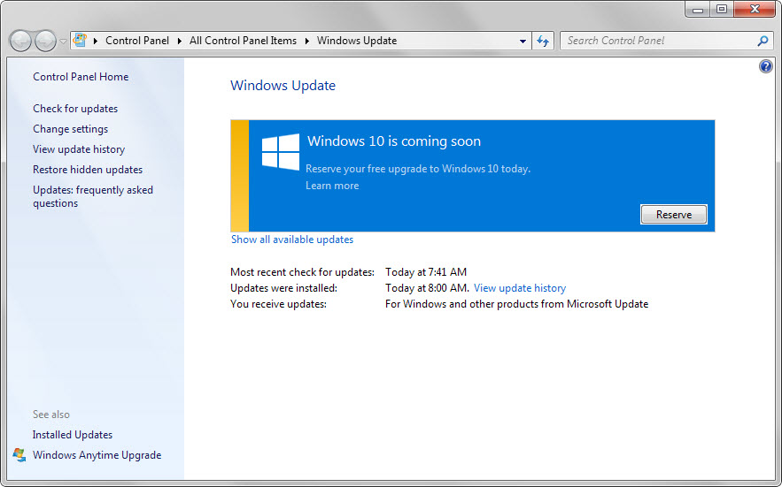Close the Windows Update window
The height and width of the screenshot is (487, 782).
pyautogui.click(x=755, y=10)
